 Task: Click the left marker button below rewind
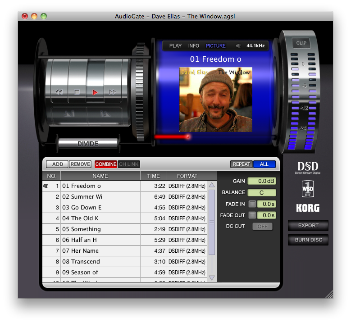pos(69,114)
